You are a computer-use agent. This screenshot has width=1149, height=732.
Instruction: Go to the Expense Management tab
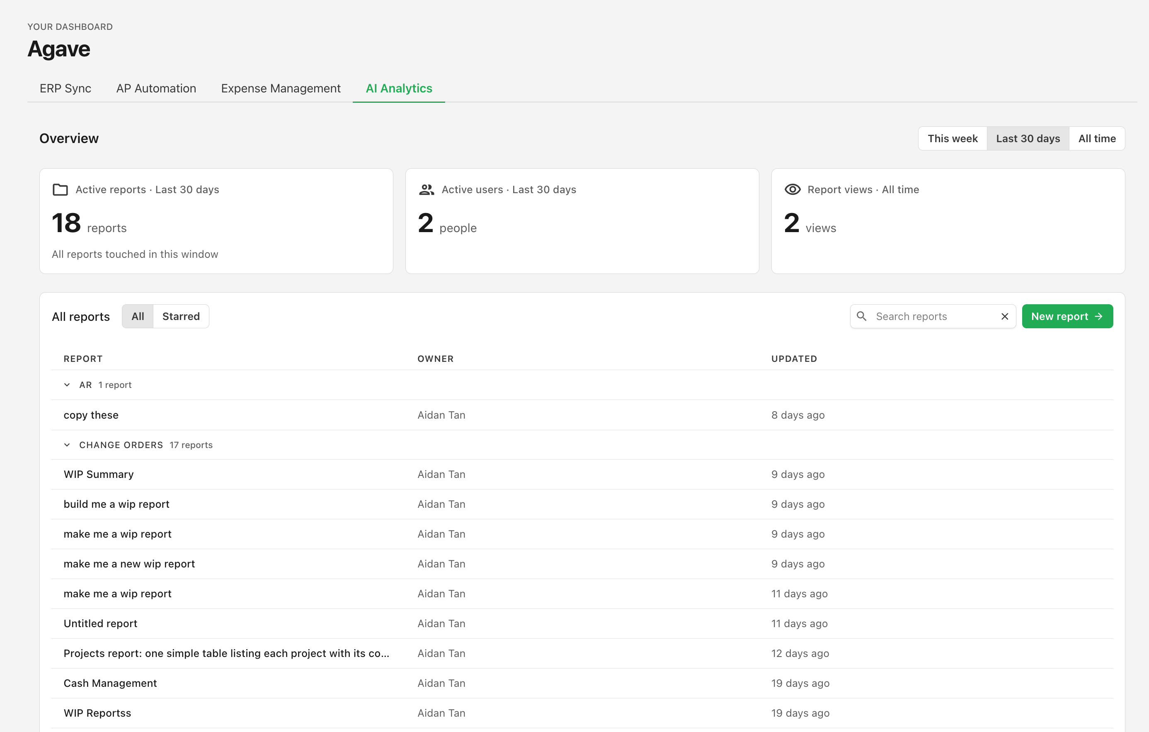point(281,88)
